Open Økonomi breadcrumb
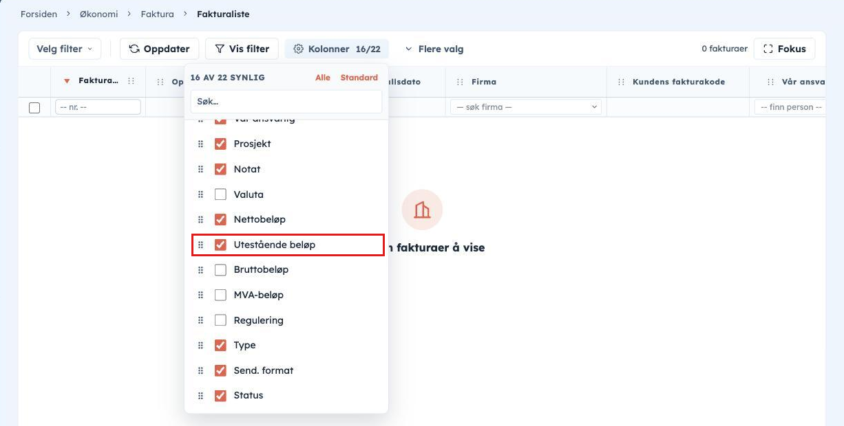844x426 pixels. pyautogui.click(x=99, y=14)
